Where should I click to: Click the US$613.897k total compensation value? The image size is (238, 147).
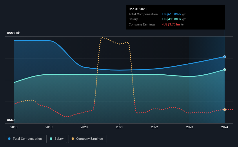(x=172, y=14)
